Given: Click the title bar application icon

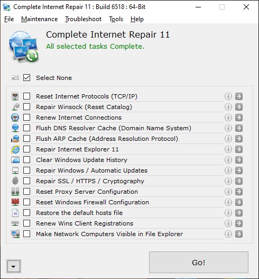Looking at the screenshot, I should 7,7.
